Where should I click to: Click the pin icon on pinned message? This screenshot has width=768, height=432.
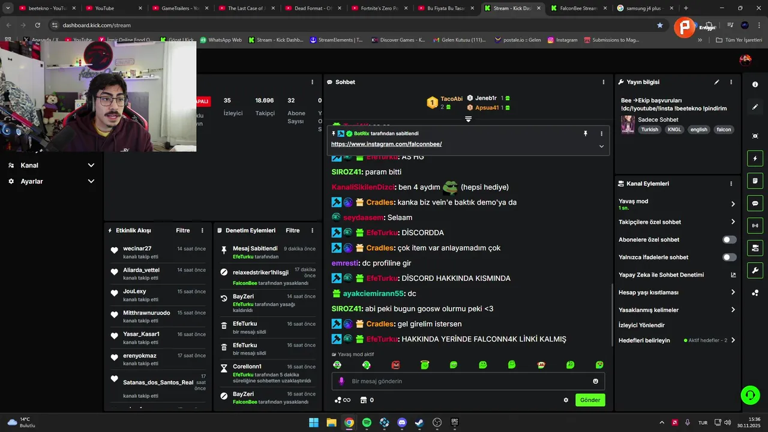point(586,134)
